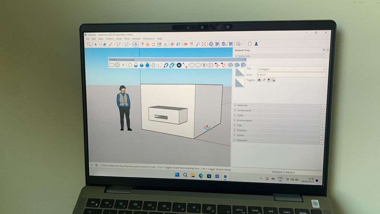Toggle Cast Shadows in Entity Info
This screenshot has height=214, width=380.
tap(269, 80)
